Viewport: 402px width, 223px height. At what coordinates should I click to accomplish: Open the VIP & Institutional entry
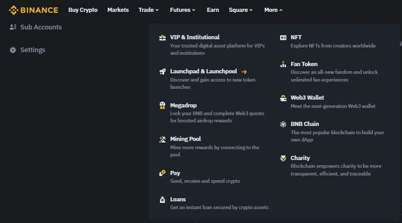point(195,37)
